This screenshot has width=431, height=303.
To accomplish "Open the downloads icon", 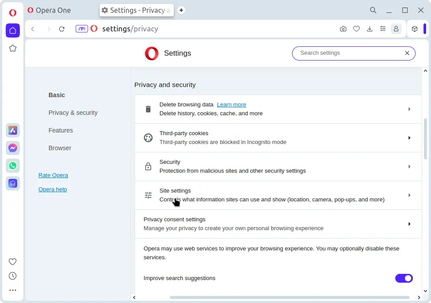I will [x=370, y=29].
